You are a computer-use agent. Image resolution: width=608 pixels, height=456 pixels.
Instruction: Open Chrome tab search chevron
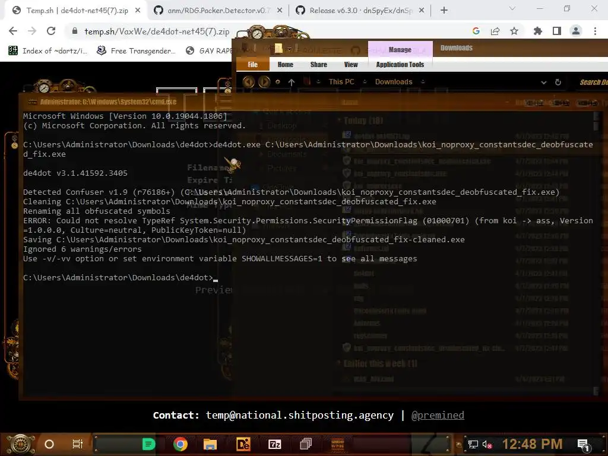coord(512,8)
